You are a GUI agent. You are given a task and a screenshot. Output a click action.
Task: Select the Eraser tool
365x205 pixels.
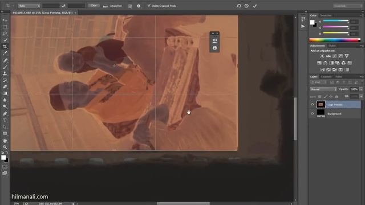[x=5, y=87]
